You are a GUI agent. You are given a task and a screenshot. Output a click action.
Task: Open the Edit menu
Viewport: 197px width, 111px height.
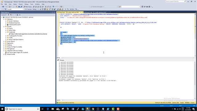tap(6, 4)
